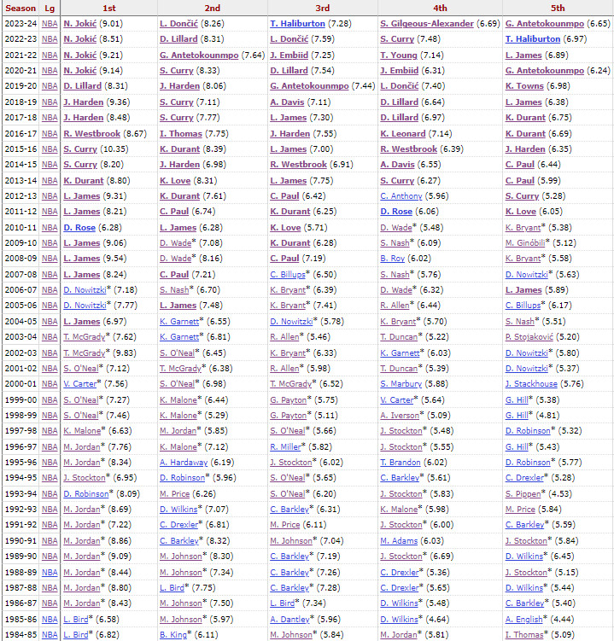Open A. Iverson link in 1998-99 row
The image size is (614, 641).
(400, 416)
